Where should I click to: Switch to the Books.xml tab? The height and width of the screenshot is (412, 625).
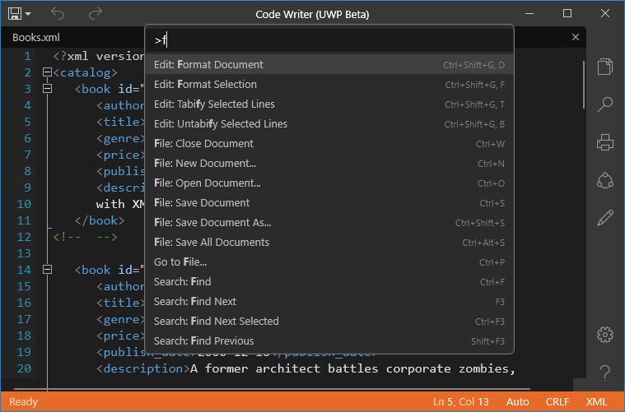point(36,38)
